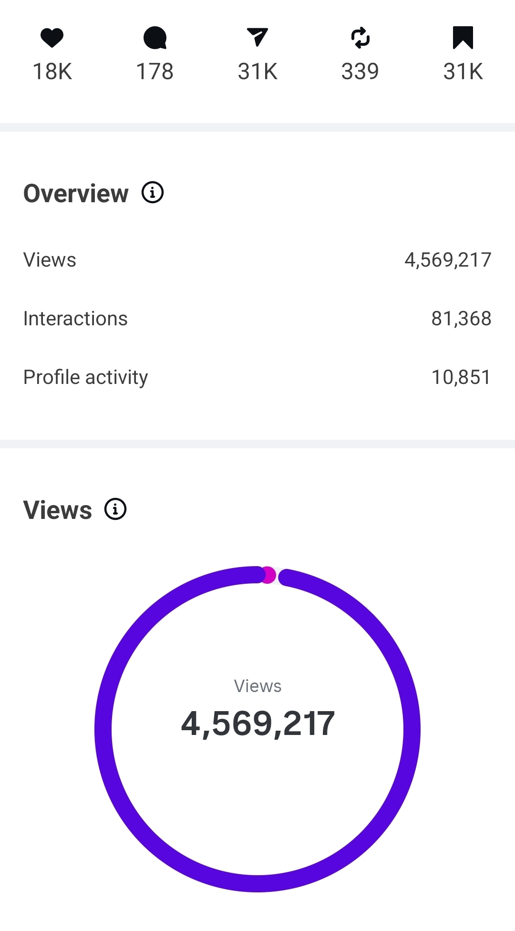515x931 pixels.
Task: Select the 339 reposts count
Action: (360, 72)
